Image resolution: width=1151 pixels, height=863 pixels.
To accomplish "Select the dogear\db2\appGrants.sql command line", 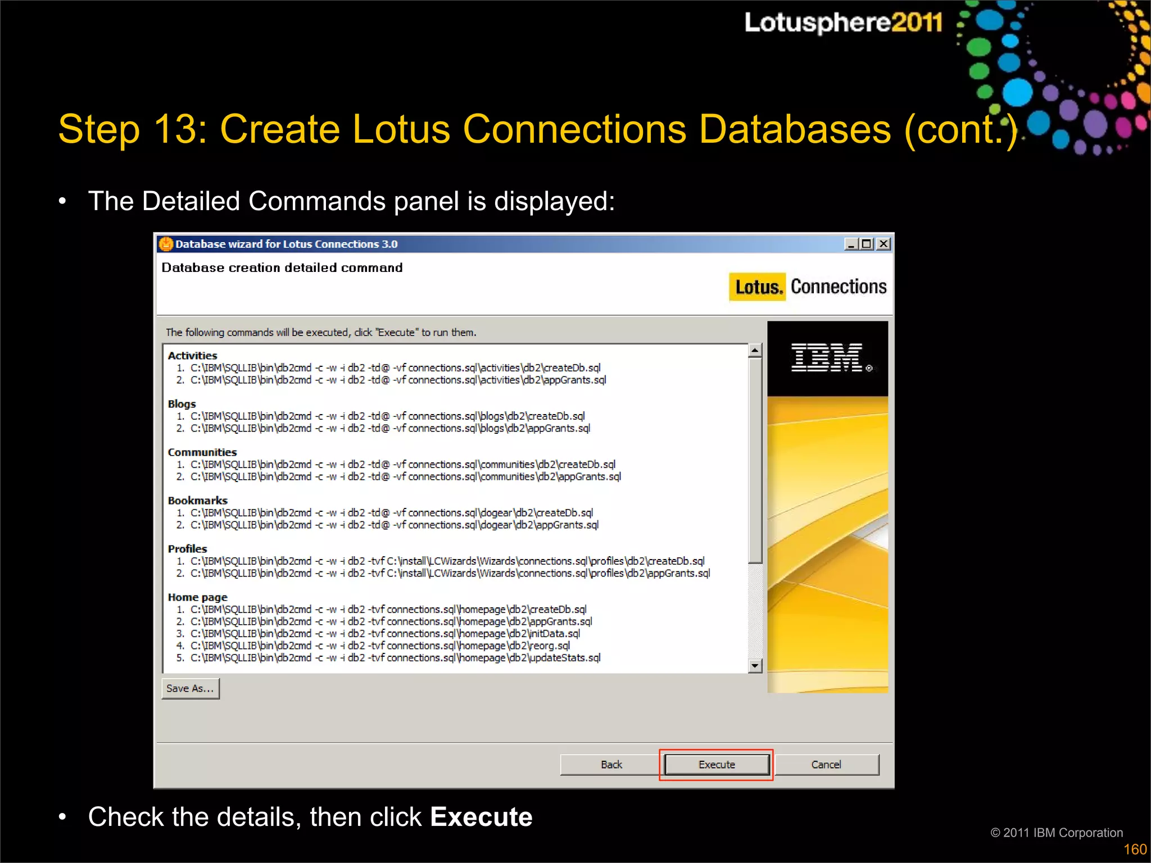I will point(387,525).
